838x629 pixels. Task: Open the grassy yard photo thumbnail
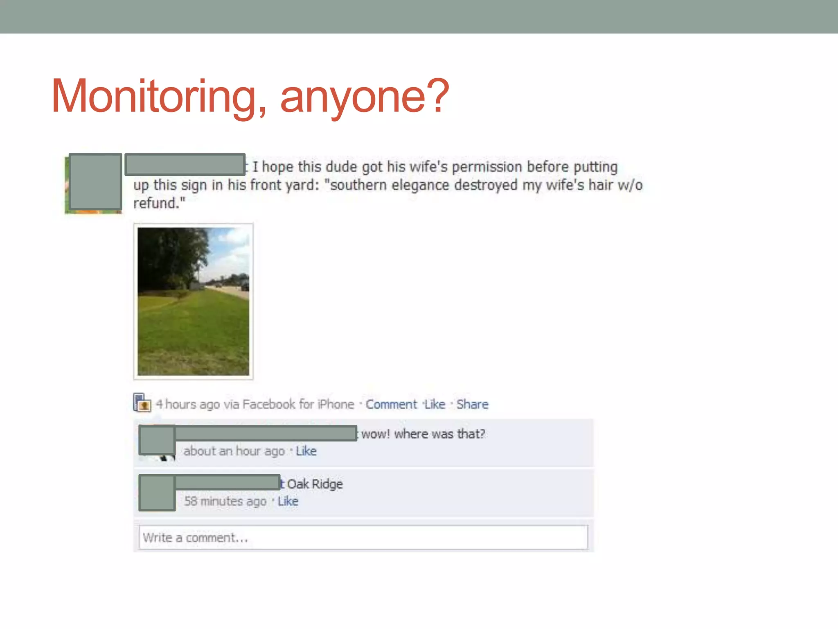coord(193,301)
